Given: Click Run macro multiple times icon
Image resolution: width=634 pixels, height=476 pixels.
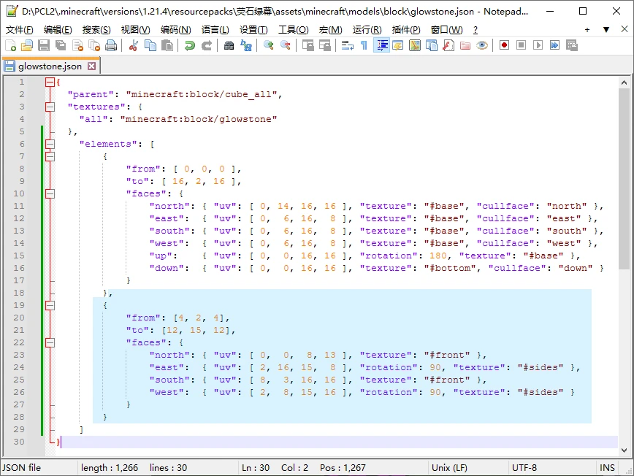Looking at the screenshot, I should click(x=555, y=45).
